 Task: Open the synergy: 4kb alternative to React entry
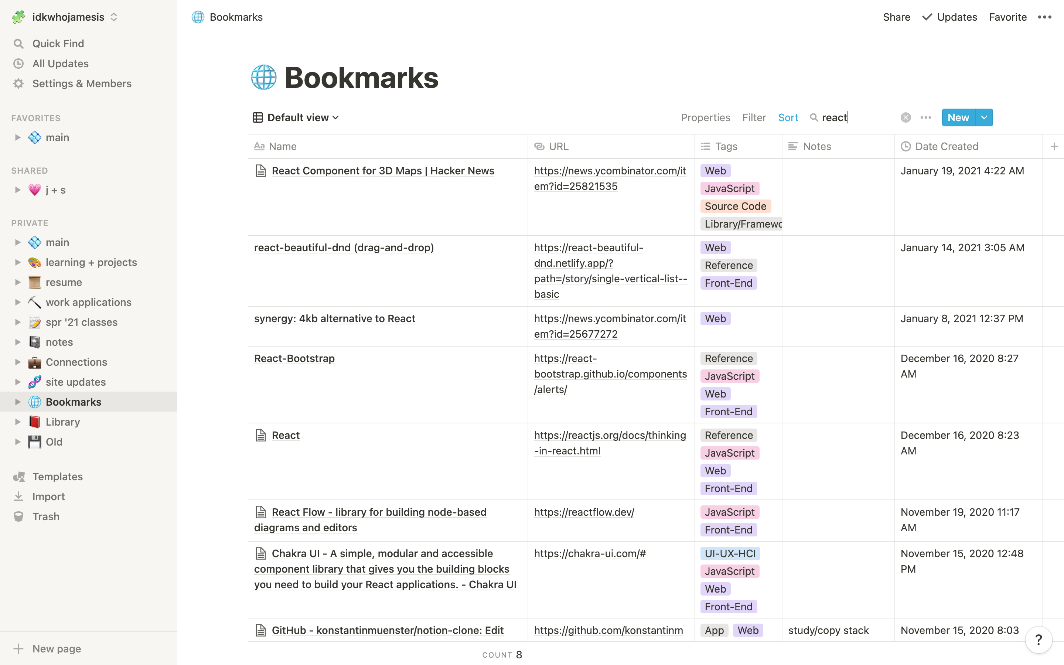pos(335,318)
